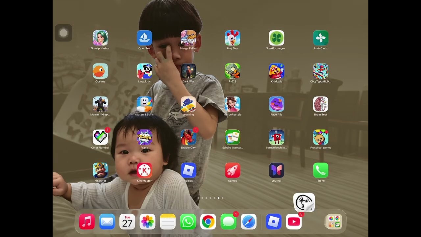
Task: Open the Color Number app
Action: point(100,137)
